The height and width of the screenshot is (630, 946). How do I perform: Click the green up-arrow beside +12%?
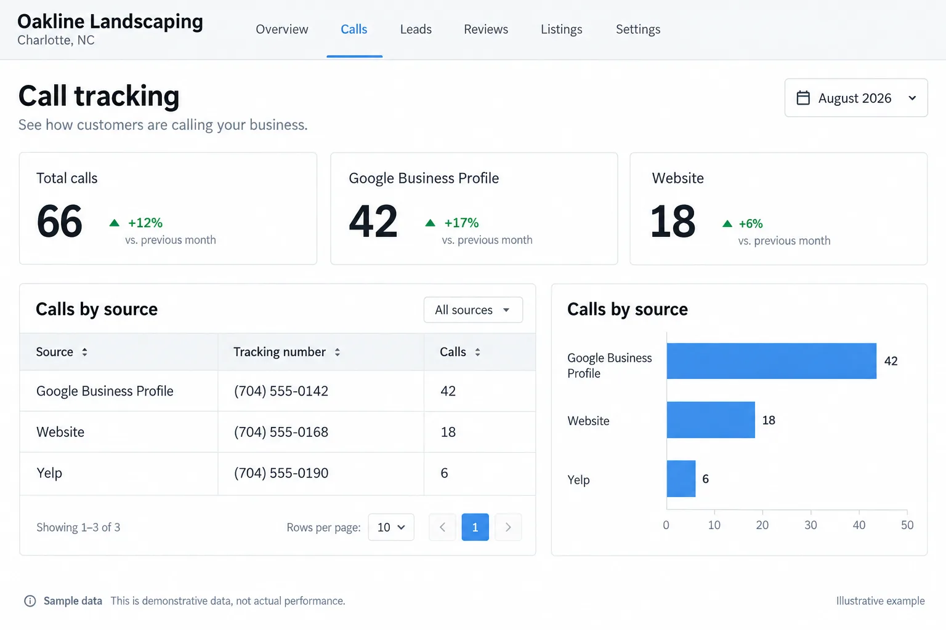click(x=114, y=223)
